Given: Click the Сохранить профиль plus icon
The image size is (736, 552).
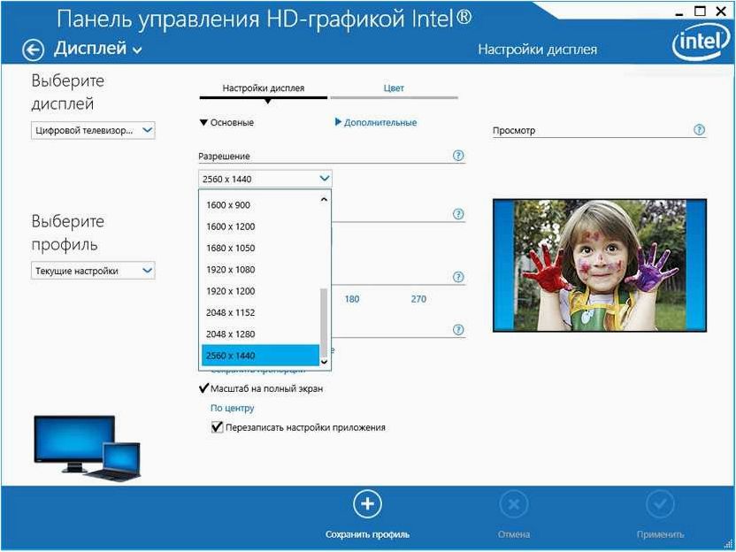Looking at the screenshot, I should (367, 504).
